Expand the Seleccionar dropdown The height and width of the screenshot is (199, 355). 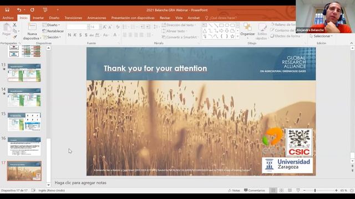321,36
